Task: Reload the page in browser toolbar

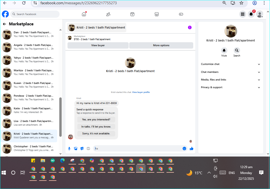Action: coord(24,3)
